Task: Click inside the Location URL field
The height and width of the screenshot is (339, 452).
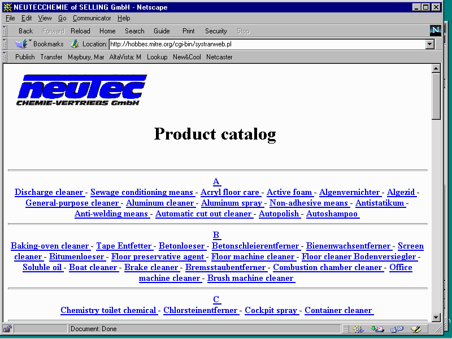Action: pos(266,44)
